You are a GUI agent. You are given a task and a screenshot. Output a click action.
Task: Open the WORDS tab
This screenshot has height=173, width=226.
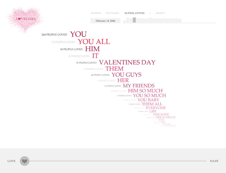tap(96, 13)
